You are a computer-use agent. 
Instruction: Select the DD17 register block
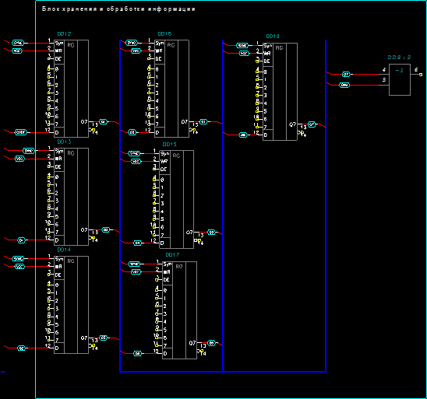click(x=179, y=310)
